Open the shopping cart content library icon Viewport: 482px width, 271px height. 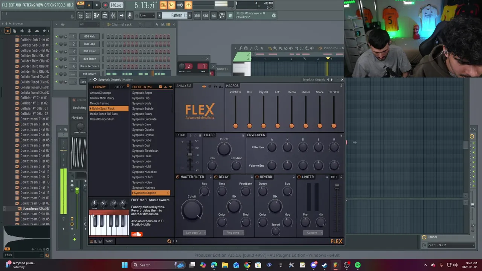click(230, 15)
